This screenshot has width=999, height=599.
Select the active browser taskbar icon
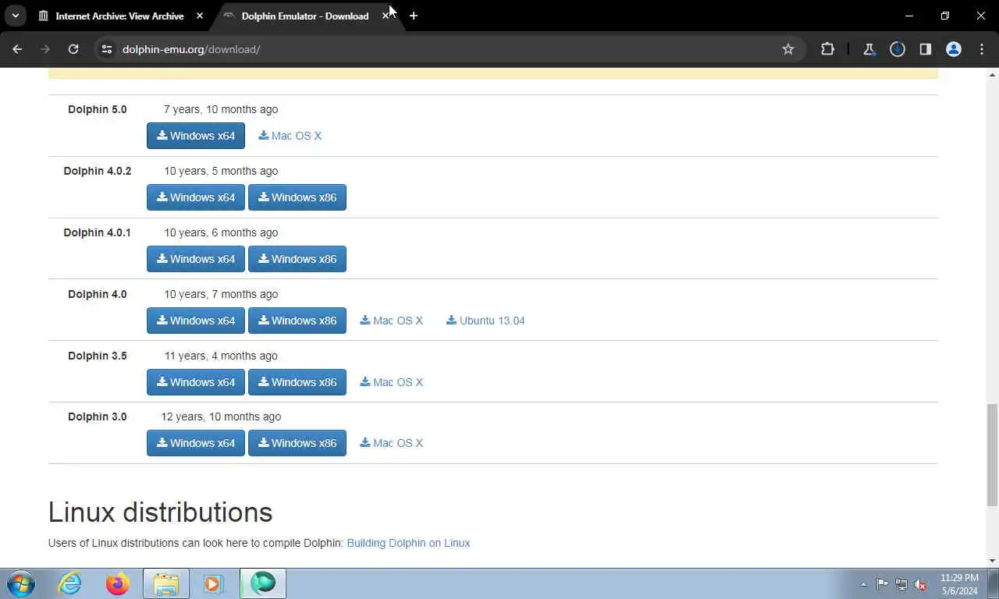point(263,583)
